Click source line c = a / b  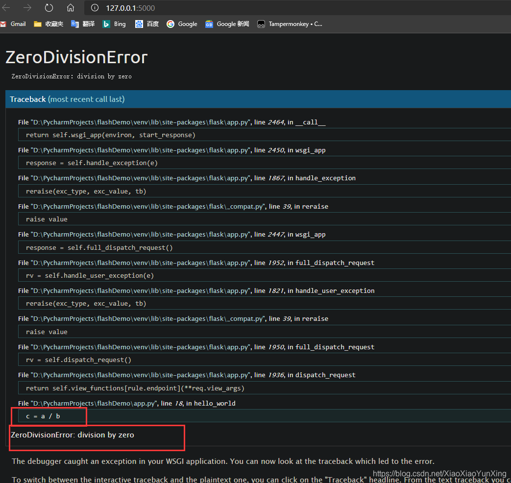point(264,416)
